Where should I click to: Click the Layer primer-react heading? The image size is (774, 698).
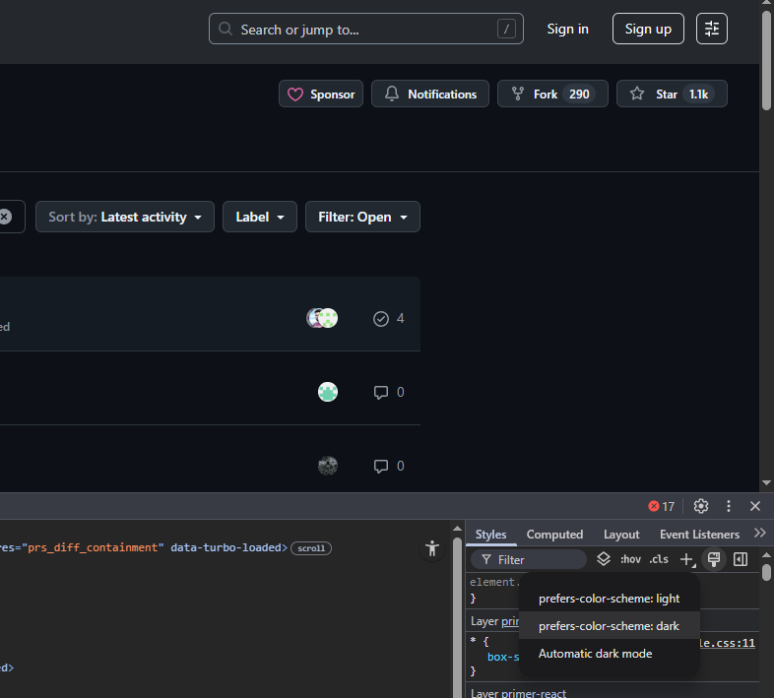(x=518, y=692)
